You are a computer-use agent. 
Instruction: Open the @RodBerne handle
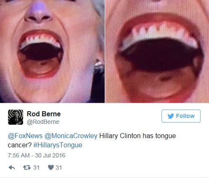(x=43, y=122)
